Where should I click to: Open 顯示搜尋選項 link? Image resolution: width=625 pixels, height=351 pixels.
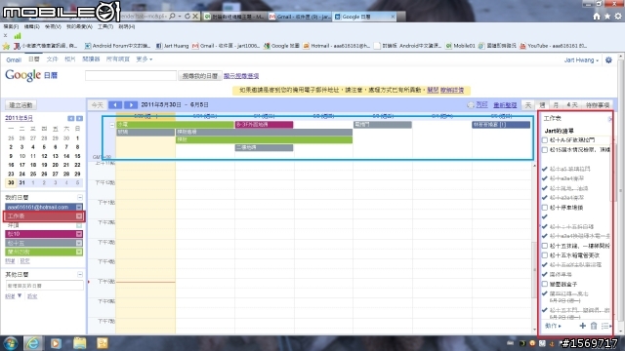coord(241,76)
